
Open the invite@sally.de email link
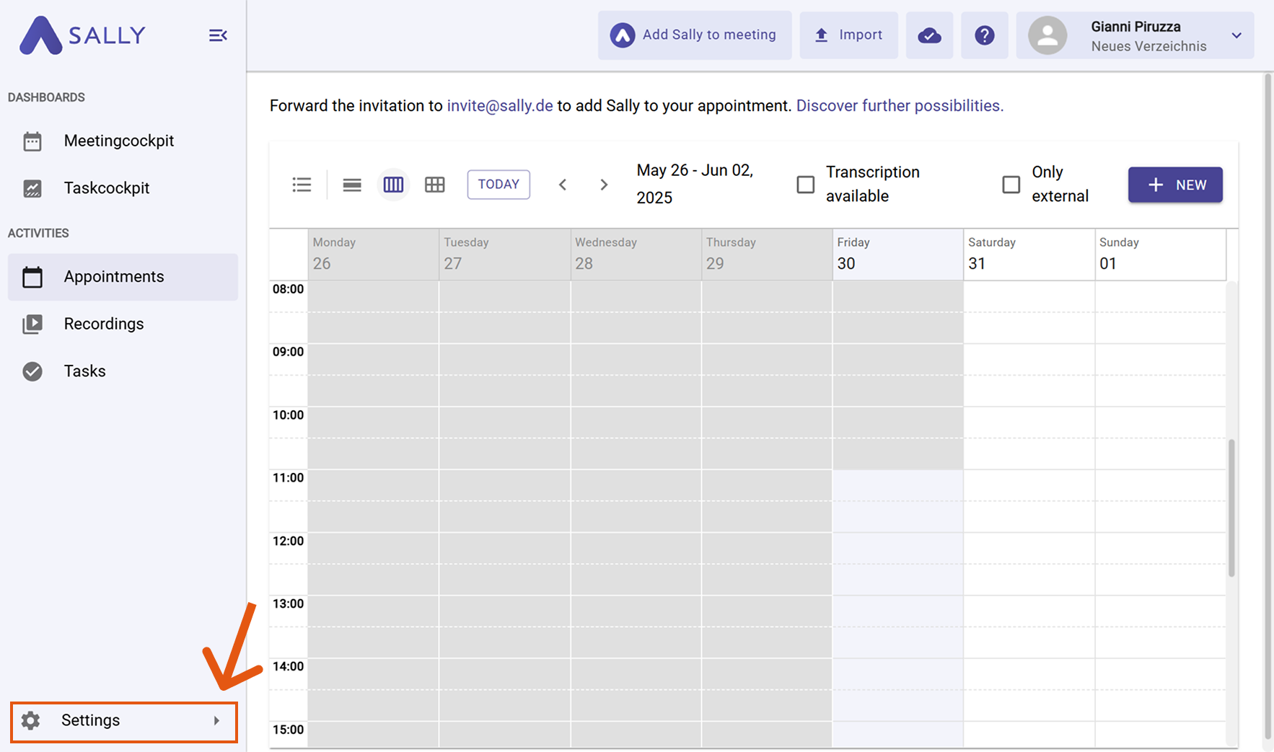coord(499,106)
